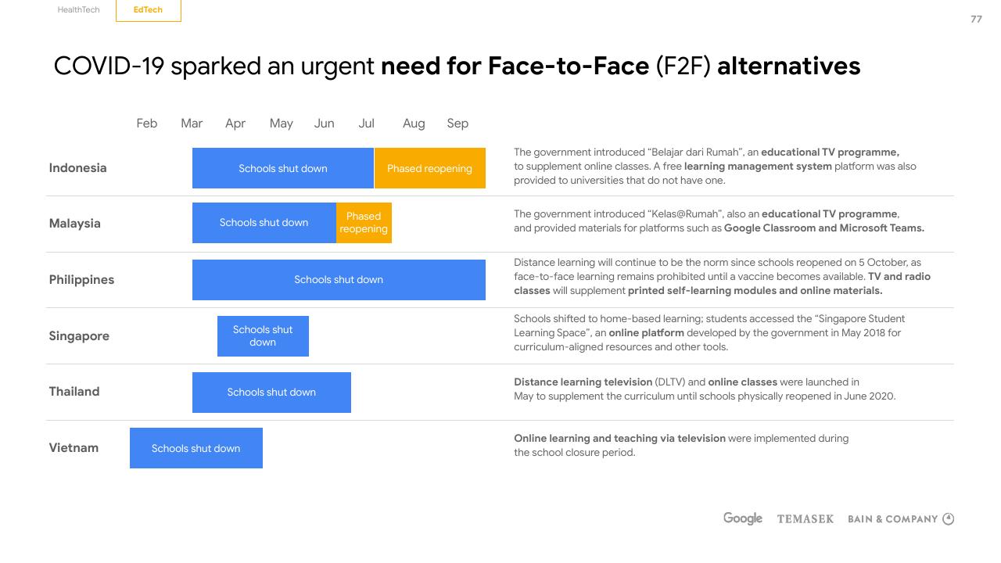1001x563 pixels.
Task: Select Vietnam's Schools shut down bar
Action: click(x=196, y=448)
